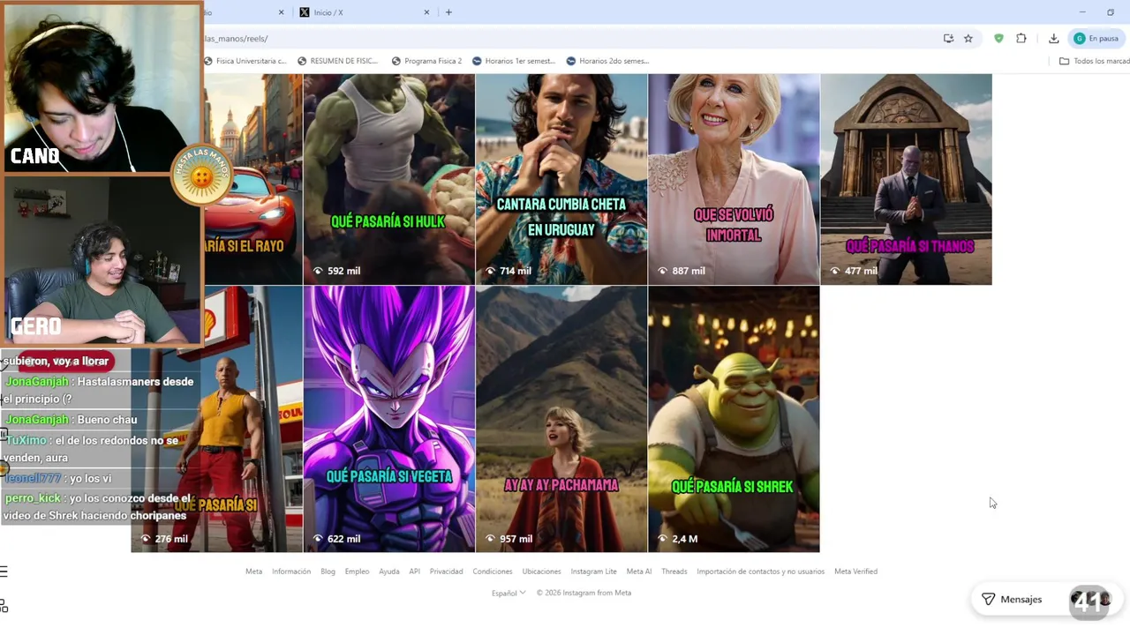Image resolution: width=1130 pixels, height=635 pixels.
Task: Click the CANO webcam overlay
Action: pos(102,86)
